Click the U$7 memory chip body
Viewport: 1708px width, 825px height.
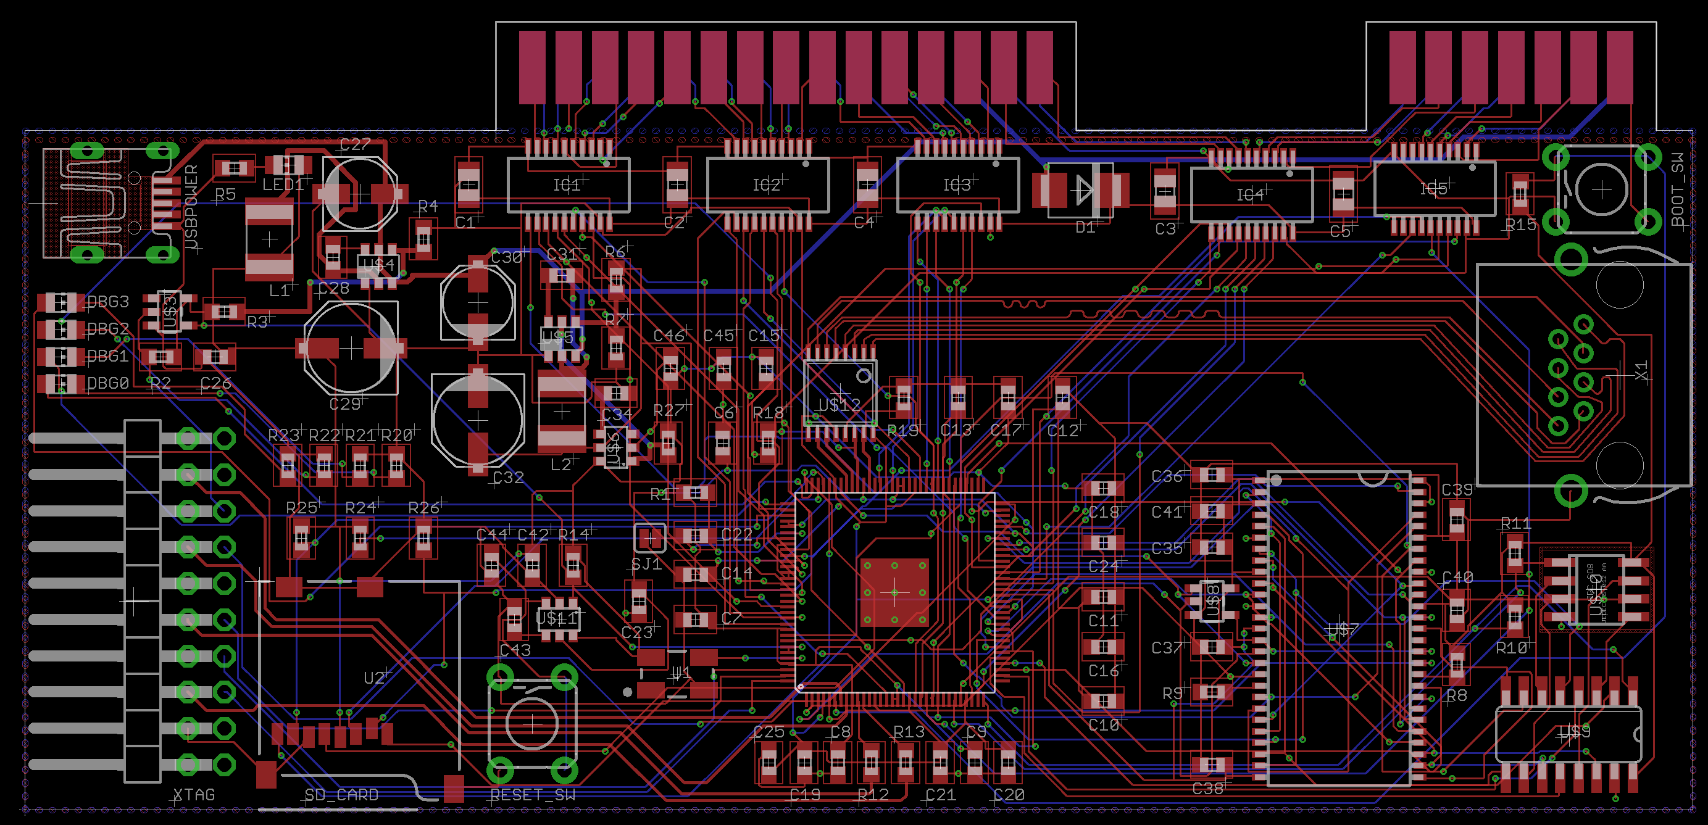click(1338, 628)
